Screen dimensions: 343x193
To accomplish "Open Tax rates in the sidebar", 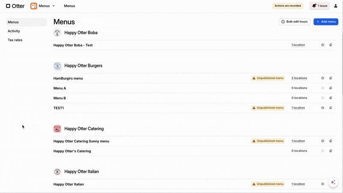I will [x=15, y=40].
